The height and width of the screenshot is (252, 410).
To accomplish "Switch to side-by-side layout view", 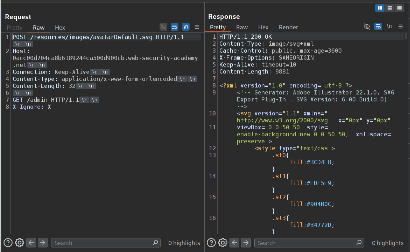I will point(380,8).
